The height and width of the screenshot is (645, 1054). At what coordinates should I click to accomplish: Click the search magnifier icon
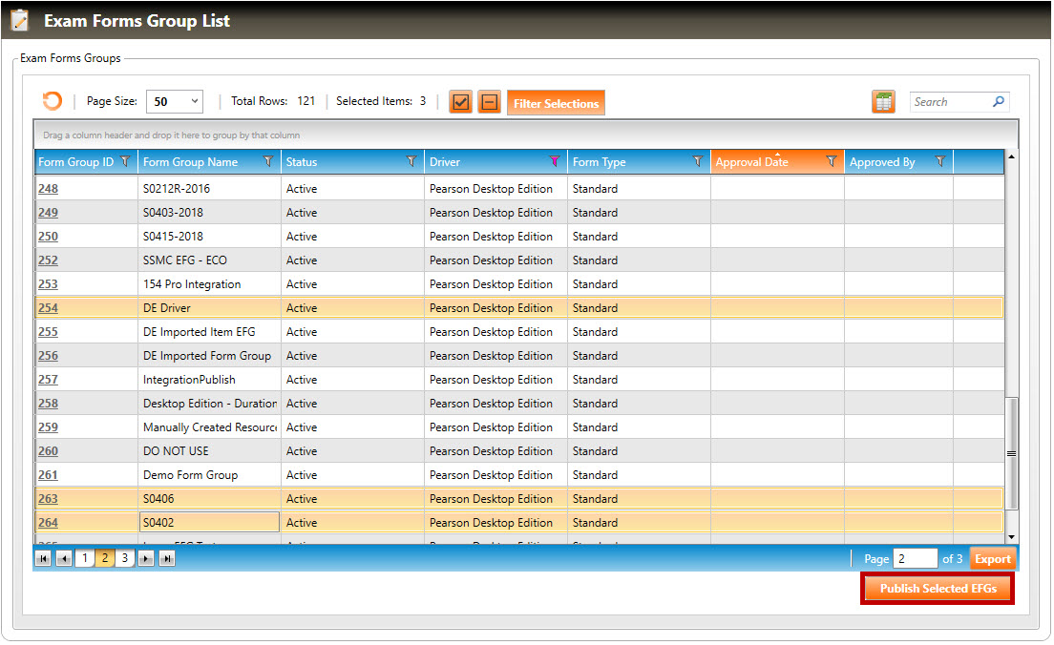click(999, 102)
